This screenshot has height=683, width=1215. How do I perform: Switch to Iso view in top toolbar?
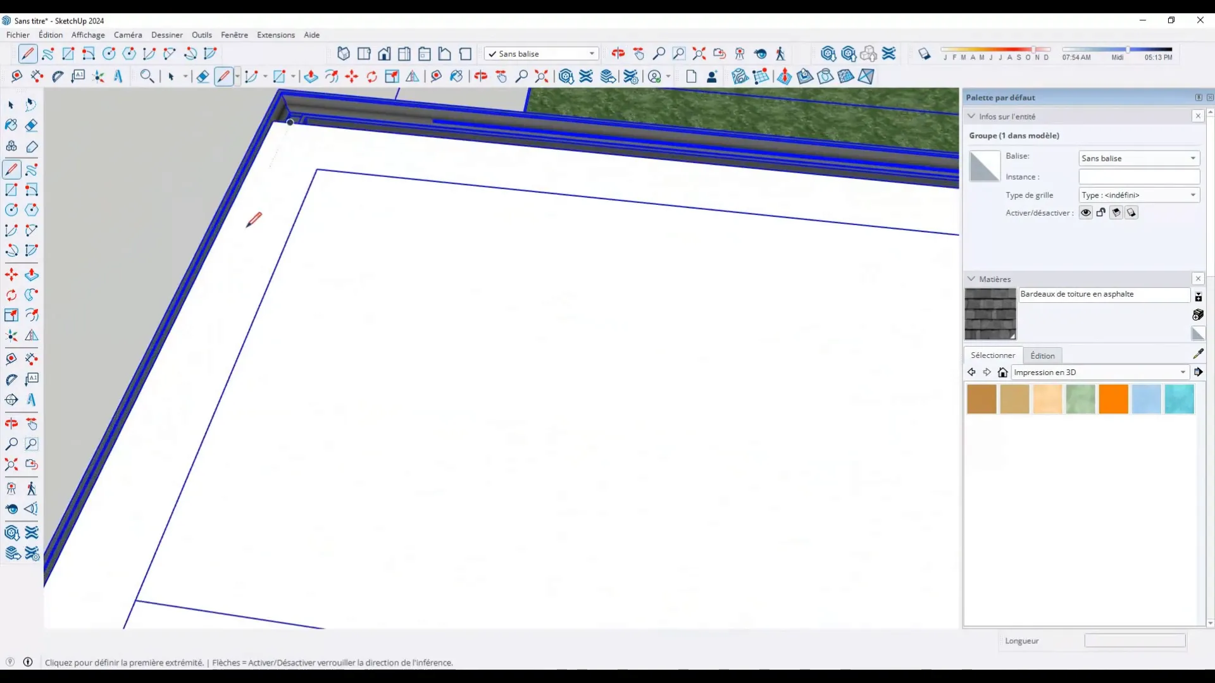[344, 54]
